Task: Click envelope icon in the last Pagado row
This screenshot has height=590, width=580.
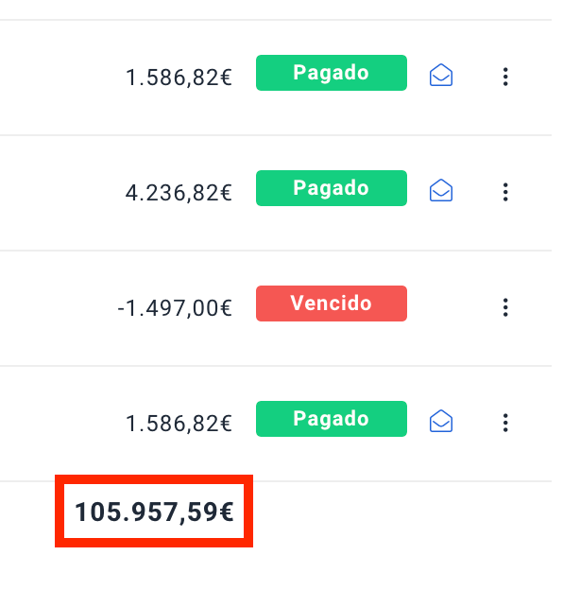Action: point(441,422)
